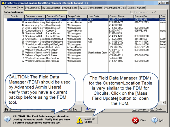
Task: Select the Customer Name 1 row
Action: (85, 31)
